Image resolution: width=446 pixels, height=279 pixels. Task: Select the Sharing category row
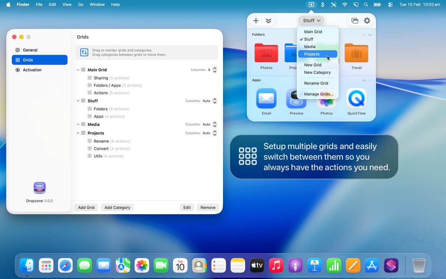(101, 78)
